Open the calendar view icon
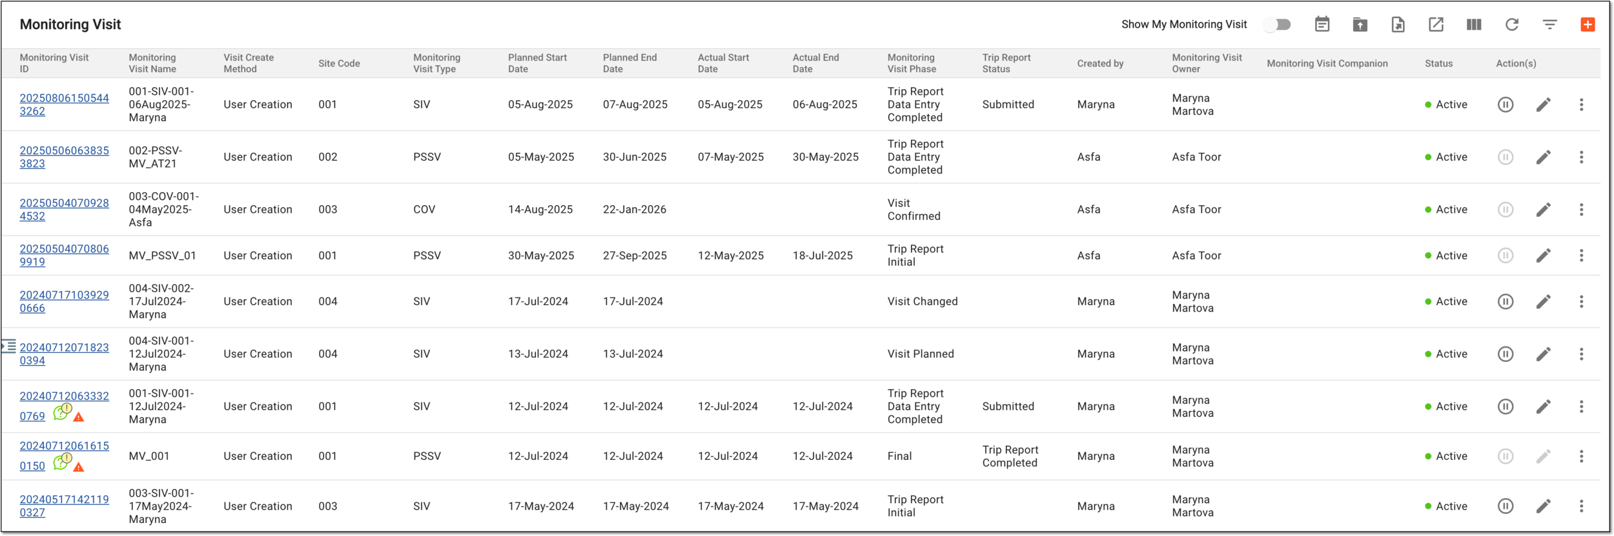Screen dimensions: 1614x536 click(x=1322, y=25)
